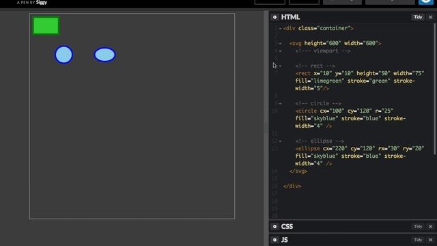Screen dimensions: 437x246
Task: Collapse the circle comment fold arrow
Action: point(280,104)
